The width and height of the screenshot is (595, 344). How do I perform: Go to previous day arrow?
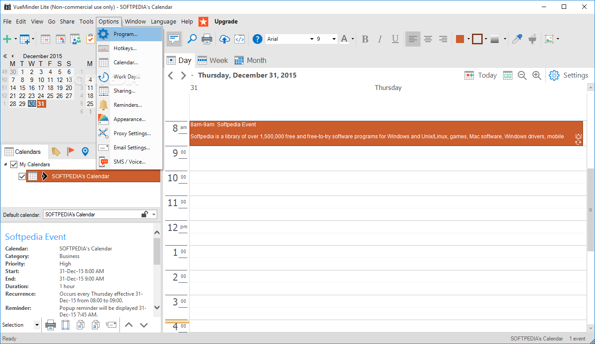click(171, 75)
